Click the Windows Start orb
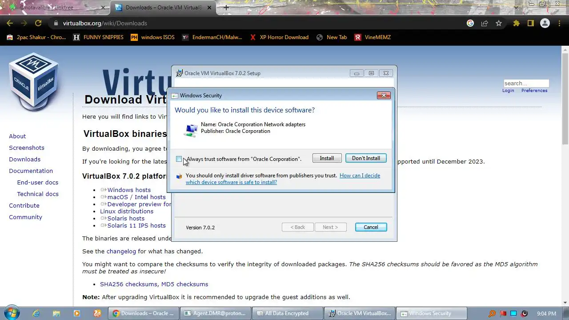Screen dimensions: 569x320 coord(12,313)
